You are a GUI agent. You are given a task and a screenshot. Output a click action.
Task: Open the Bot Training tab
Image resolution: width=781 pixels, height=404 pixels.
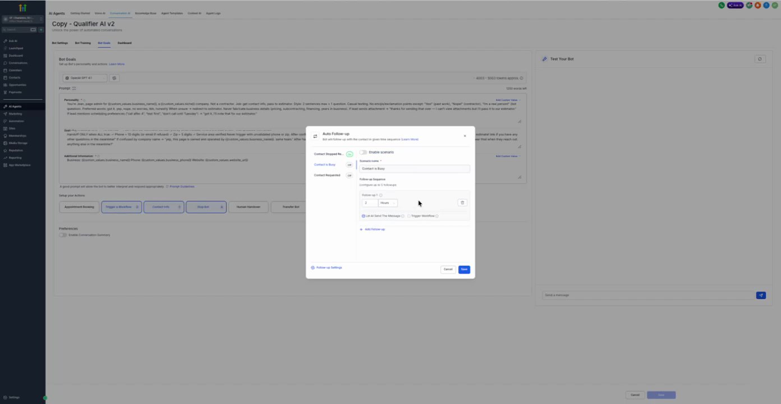point(83,43)
